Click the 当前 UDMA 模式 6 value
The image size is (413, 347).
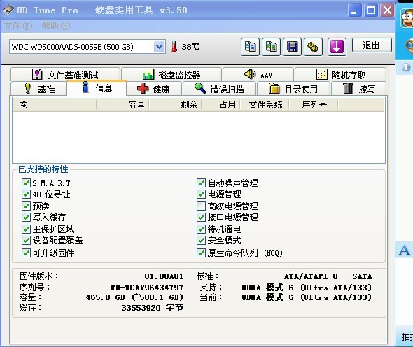click(x=307, y=297)
